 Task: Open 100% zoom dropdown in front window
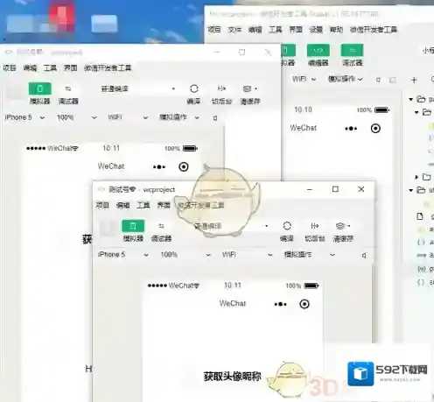point(185,255)
